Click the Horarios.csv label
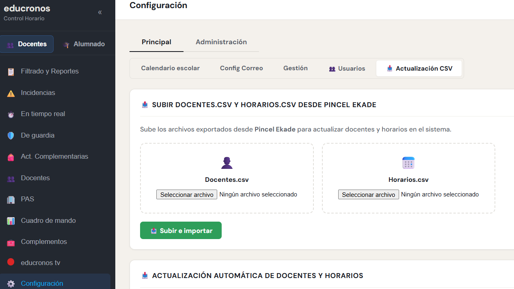 pos(408,179)
